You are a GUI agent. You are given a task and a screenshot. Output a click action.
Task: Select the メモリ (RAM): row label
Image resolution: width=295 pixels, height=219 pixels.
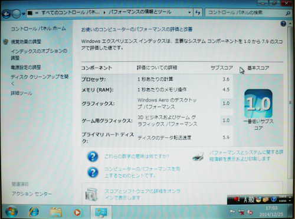pos(97,90)
